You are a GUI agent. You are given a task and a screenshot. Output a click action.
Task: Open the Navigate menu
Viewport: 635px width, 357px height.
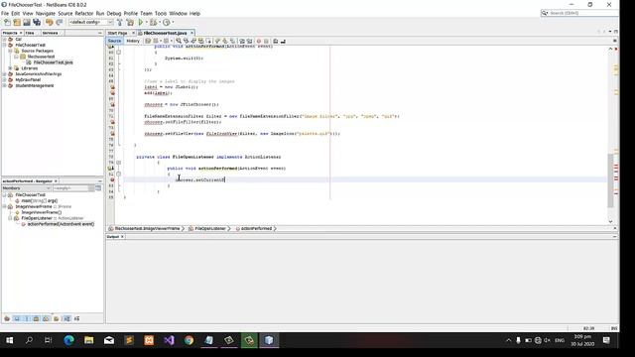46,13
